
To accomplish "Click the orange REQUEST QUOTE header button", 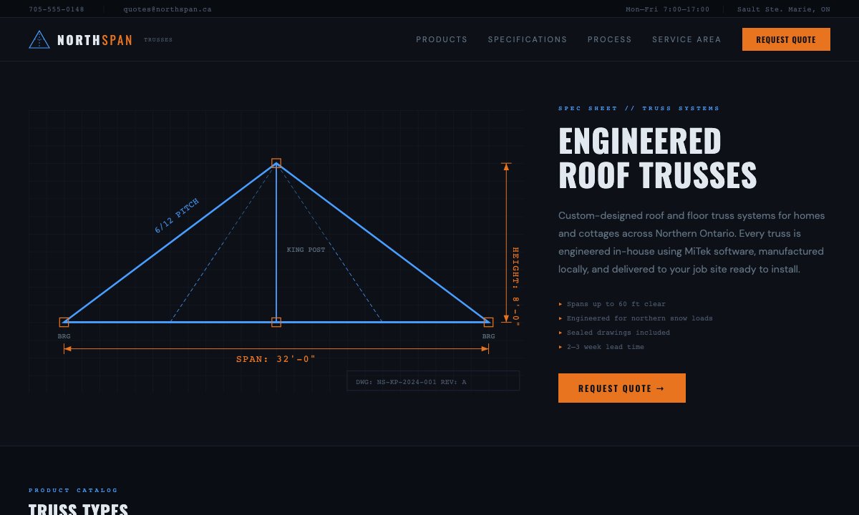I will [x=786, y=39].
